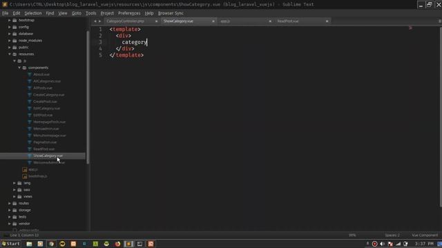
Task: Switch to app.js editor tab
Action: coord(242,21)
